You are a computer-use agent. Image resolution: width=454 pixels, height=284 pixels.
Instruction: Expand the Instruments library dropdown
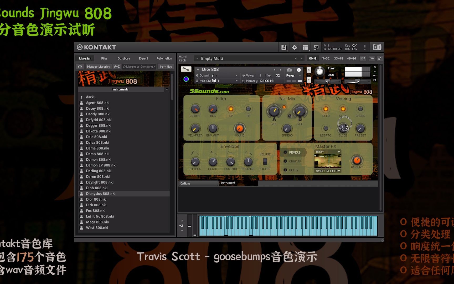coord(167,89)
